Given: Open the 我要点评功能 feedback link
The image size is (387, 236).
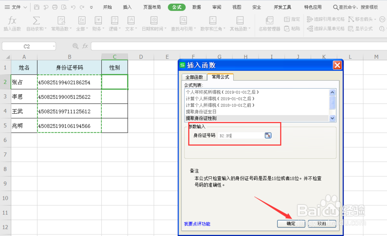Looking at the screenshot, I should coord(197,224).
